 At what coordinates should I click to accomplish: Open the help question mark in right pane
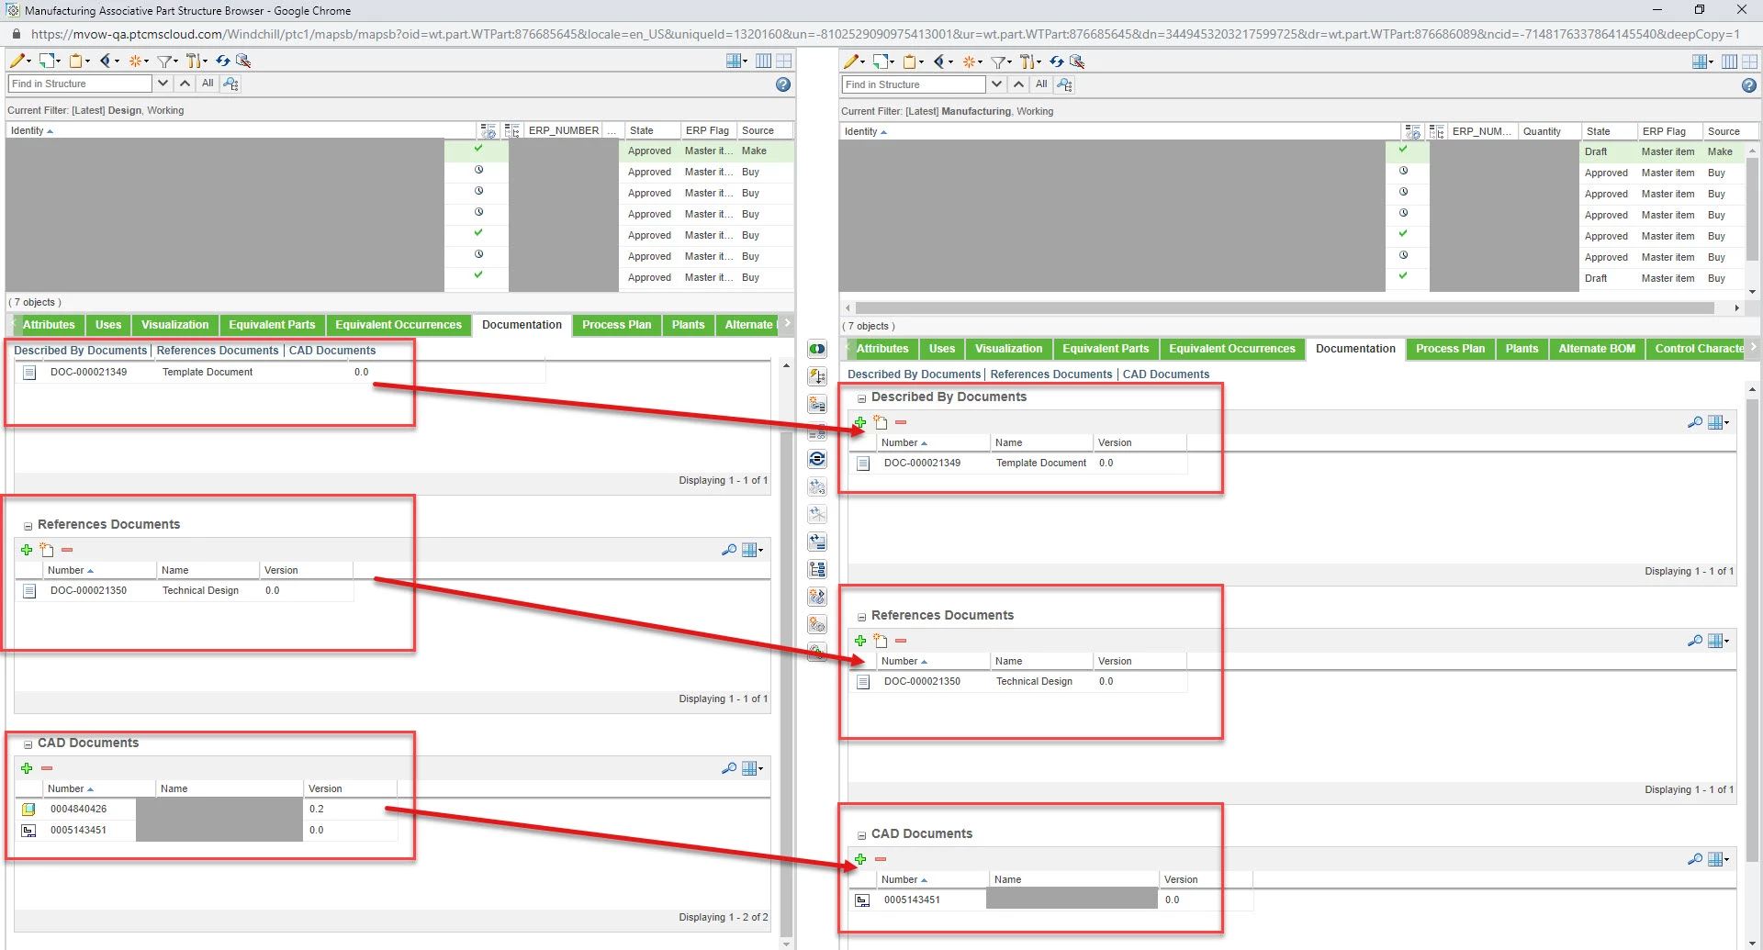click(1749, 85)
